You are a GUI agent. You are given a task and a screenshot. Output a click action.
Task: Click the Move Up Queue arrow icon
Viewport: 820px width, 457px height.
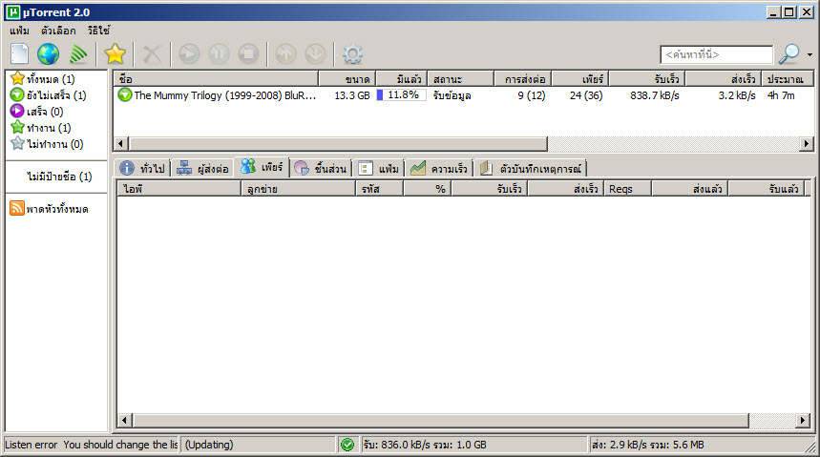click(285, 53)
